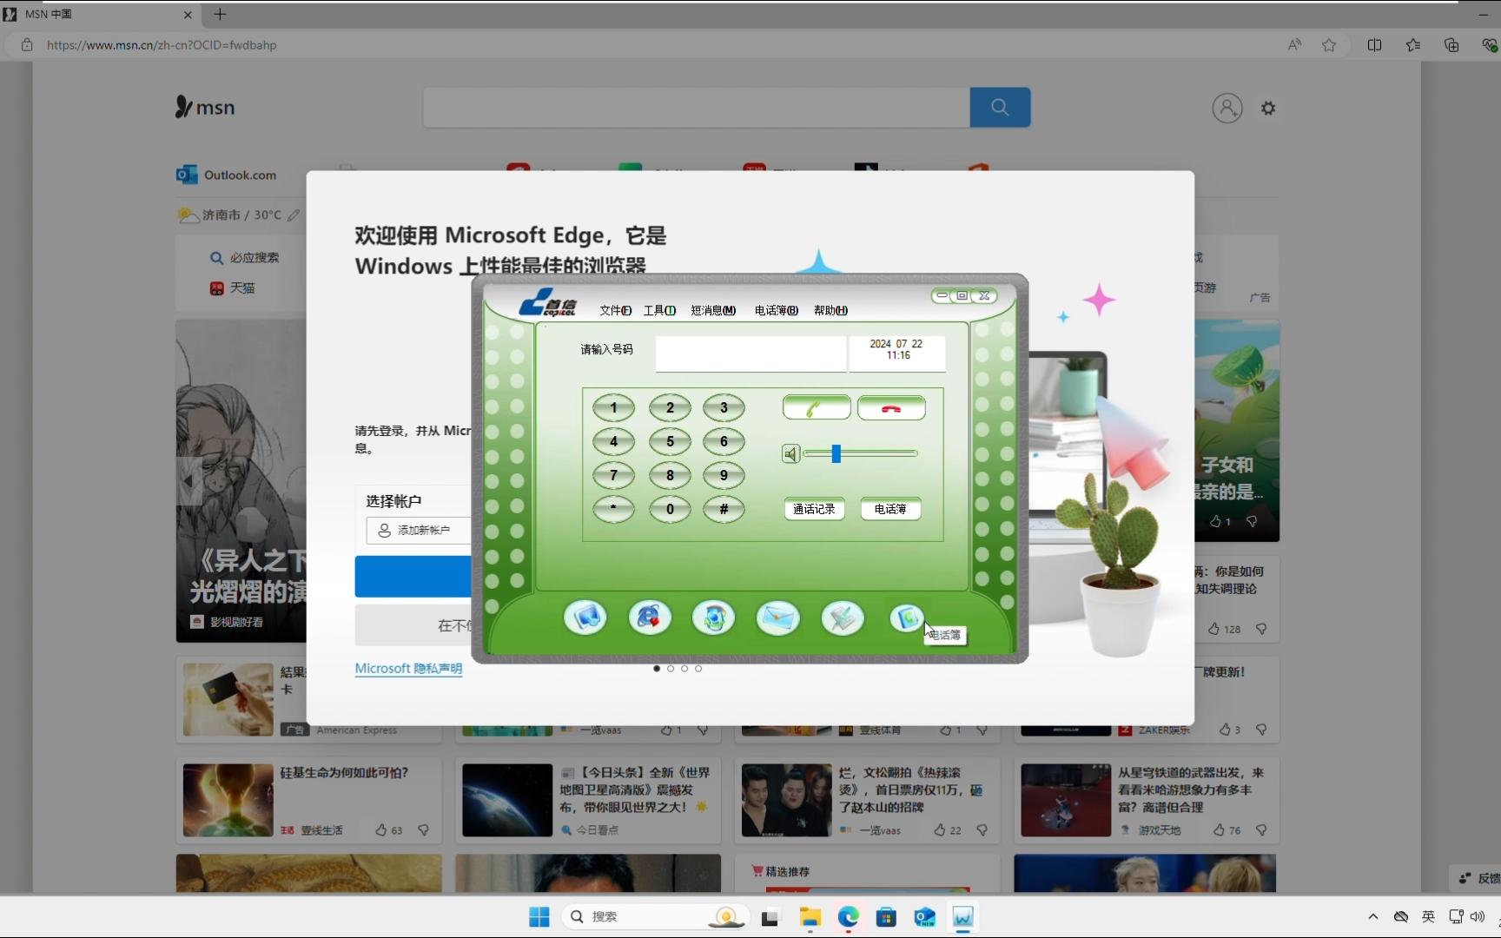
Task: Hang up with the red handset button
Action: tap(891, 408)
